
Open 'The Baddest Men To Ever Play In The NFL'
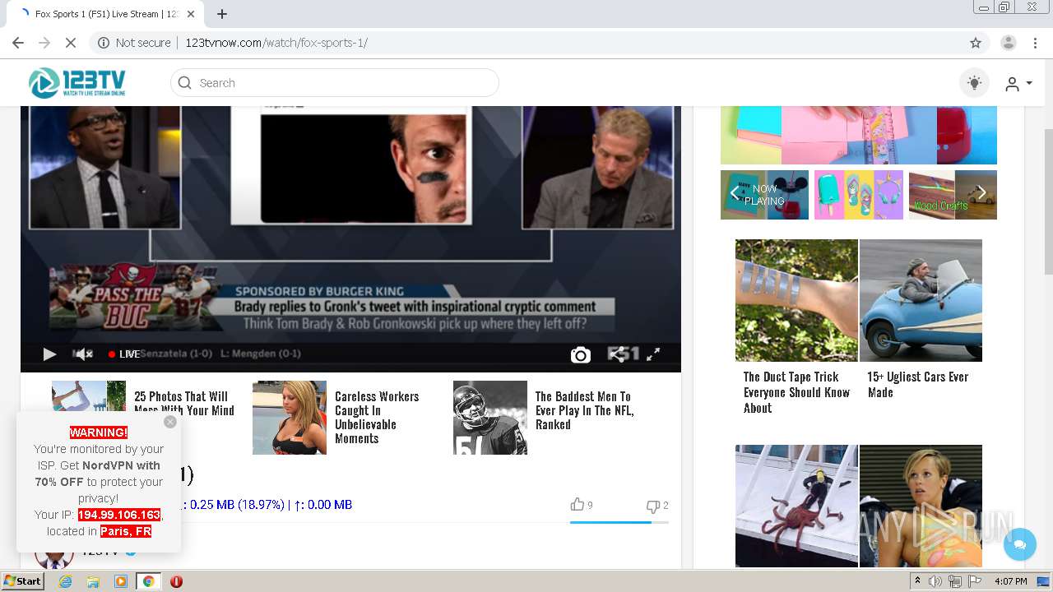click(x=585, y=410)
